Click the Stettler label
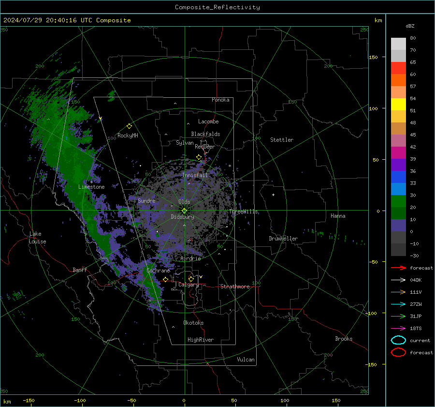435x407 pixels. coord(282,140)
